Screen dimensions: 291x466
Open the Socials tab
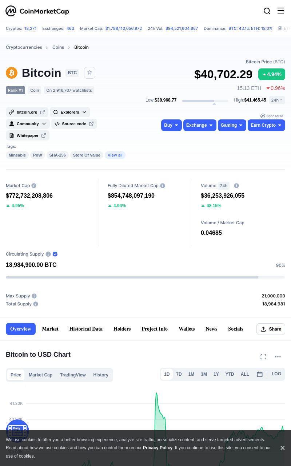(x=236, y=329)
